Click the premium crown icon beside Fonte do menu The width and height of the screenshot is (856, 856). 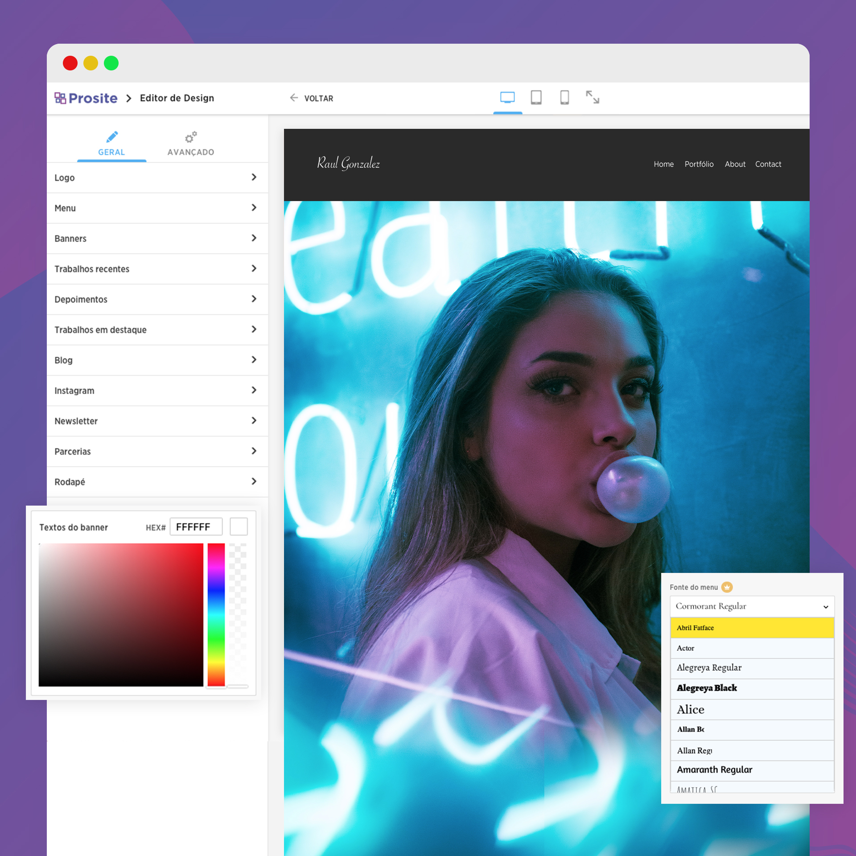[727, 587]
